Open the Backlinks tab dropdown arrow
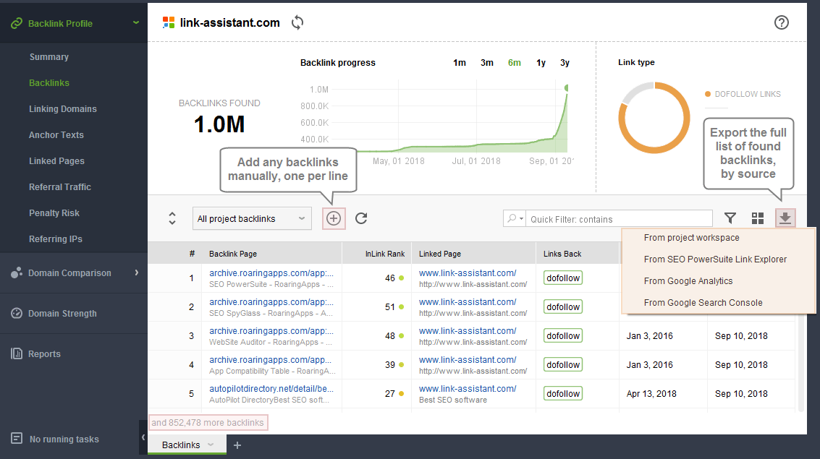Screen dimensions: 820x459 coord(211,445)
